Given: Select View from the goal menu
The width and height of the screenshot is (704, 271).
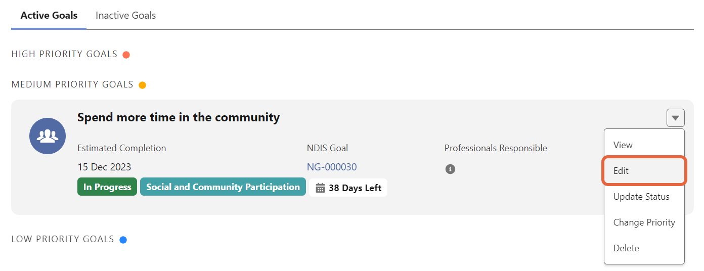Looking at the screenshot, I should pos(623,145).
